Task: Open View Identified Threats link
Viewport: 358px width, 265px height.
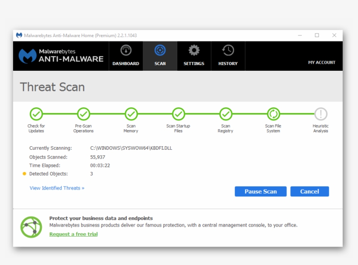Action: coord(57,188)
